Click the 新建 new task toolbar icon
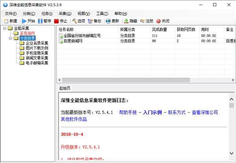The height and width of the screenshot is (163, 236). click(6, 21)
